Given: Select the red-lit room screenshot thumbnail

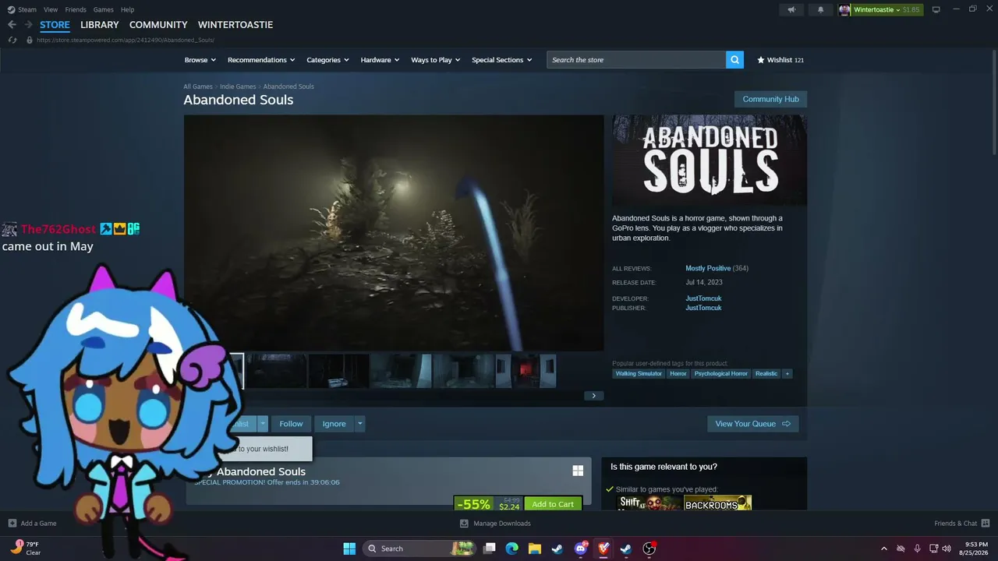Looking at the screenshot, I should point(526,371).
